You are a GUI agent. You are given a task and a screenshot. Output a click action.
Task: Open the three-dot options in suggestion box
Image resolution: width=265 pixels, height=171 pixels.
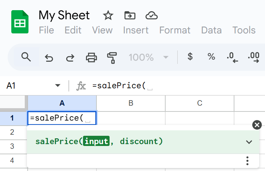[248, 161]
